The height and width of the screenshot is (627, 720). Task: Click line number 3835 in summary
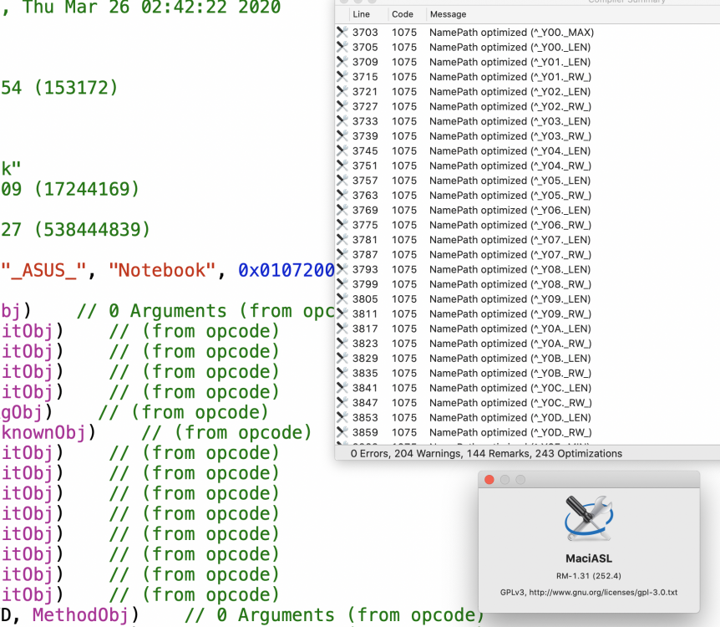(365, 373)
